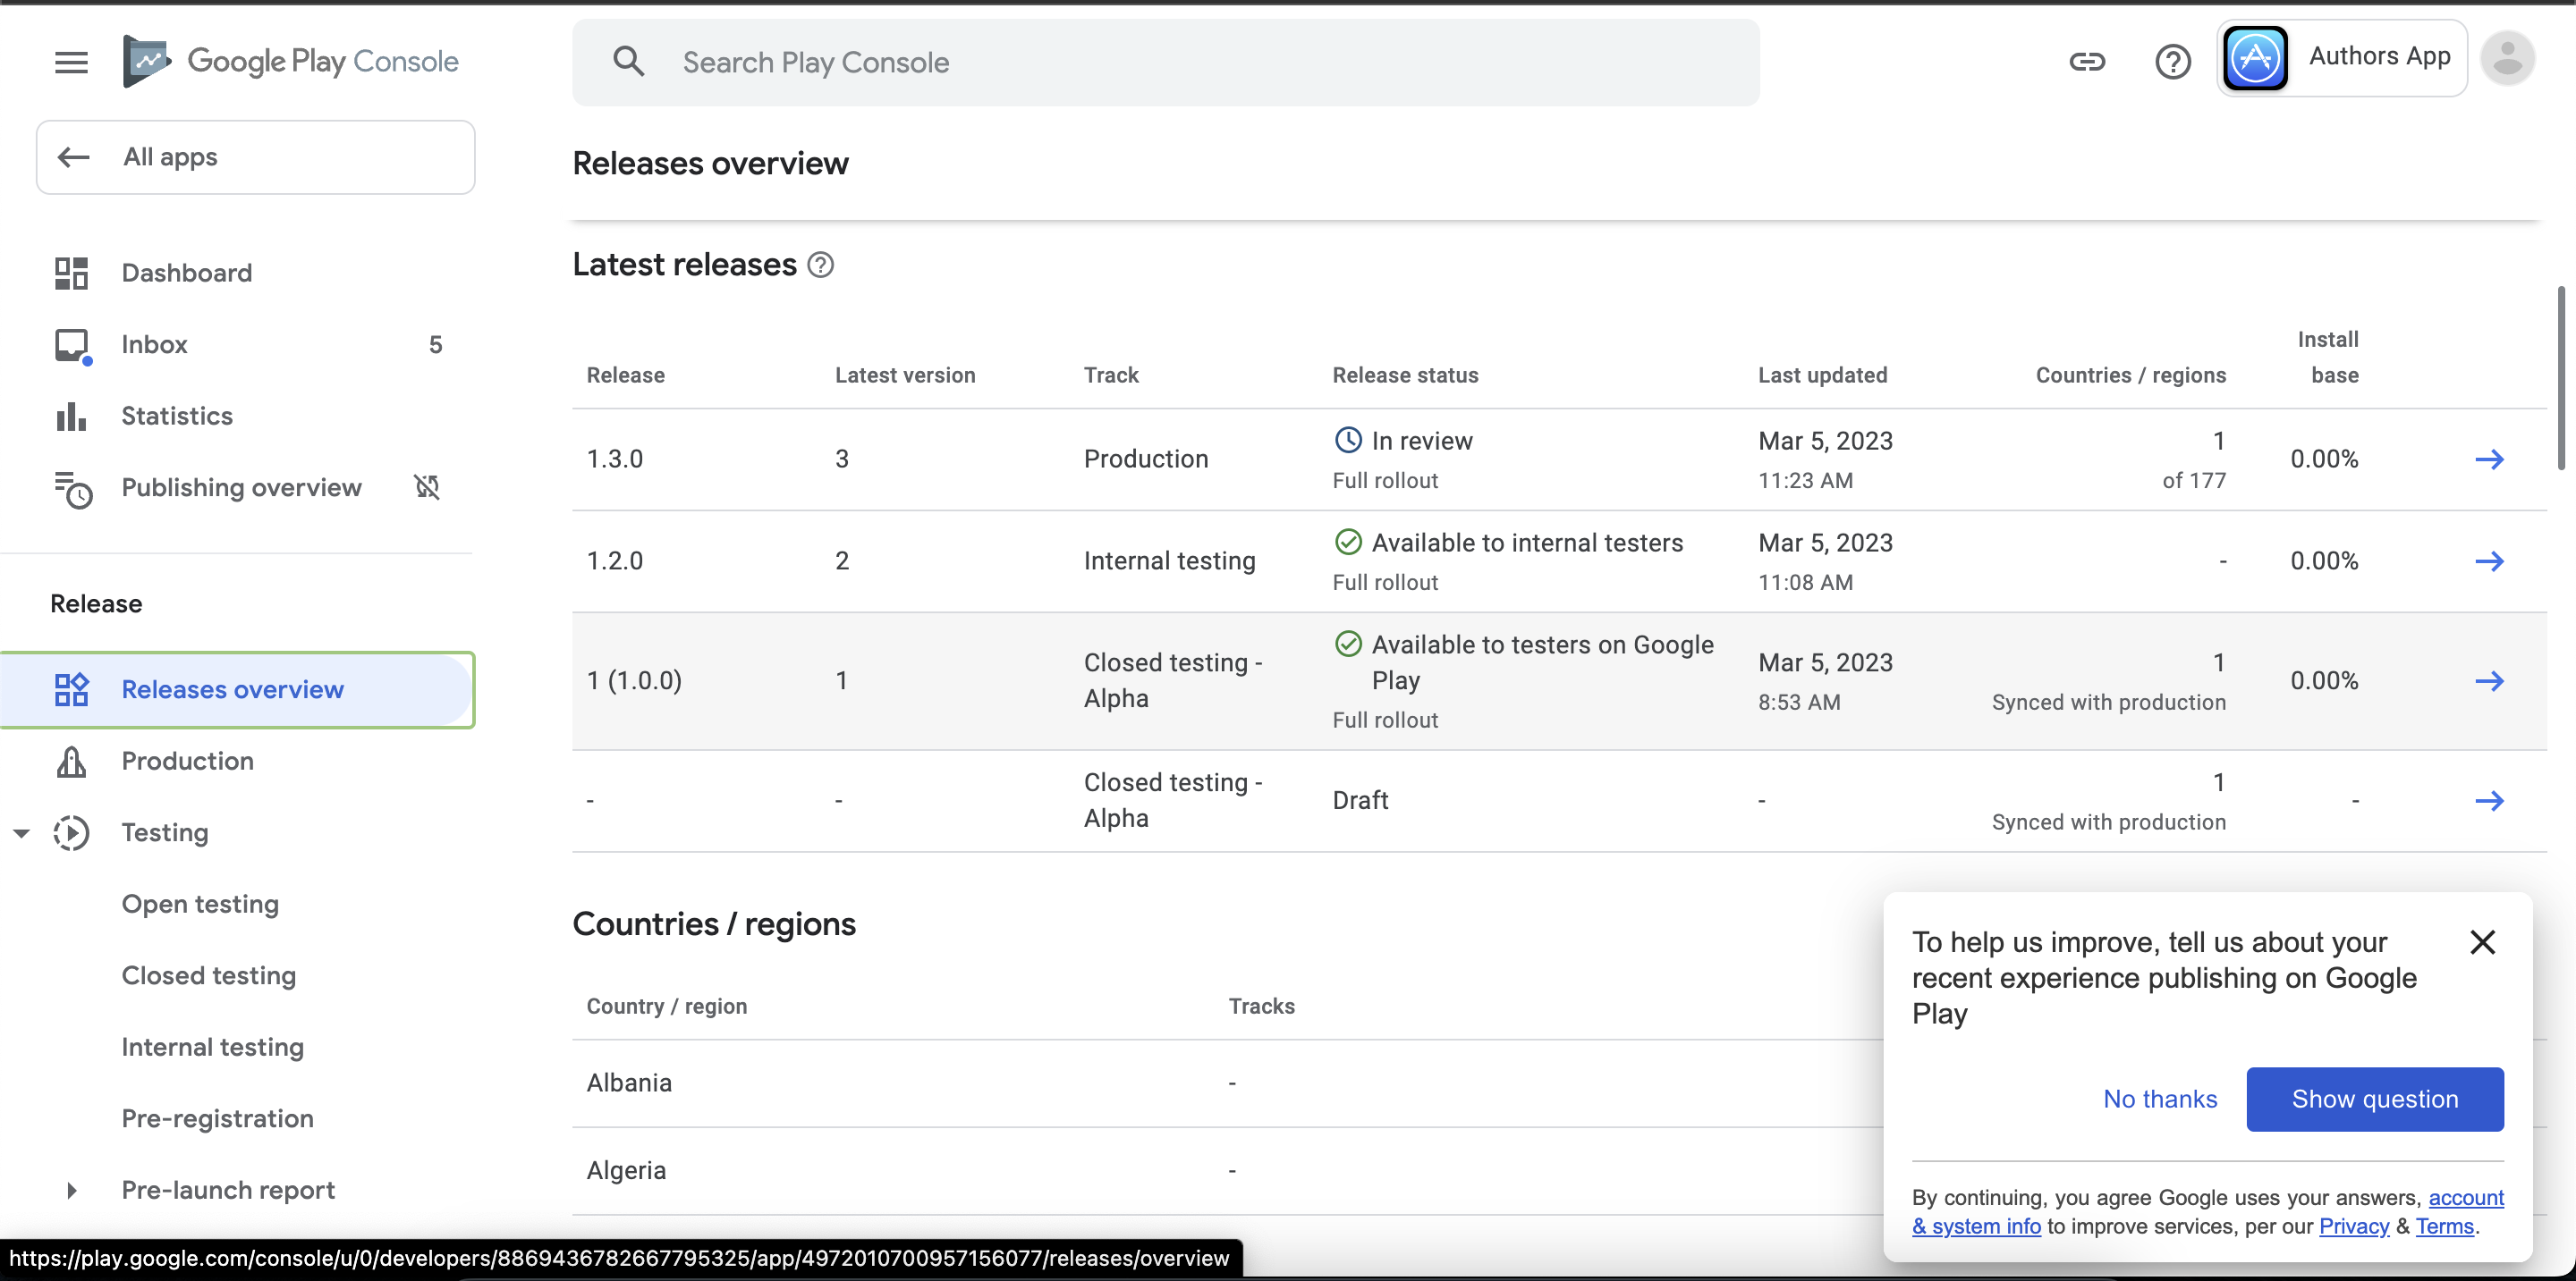Click Available to testers on Google Play check icon

1348,644
